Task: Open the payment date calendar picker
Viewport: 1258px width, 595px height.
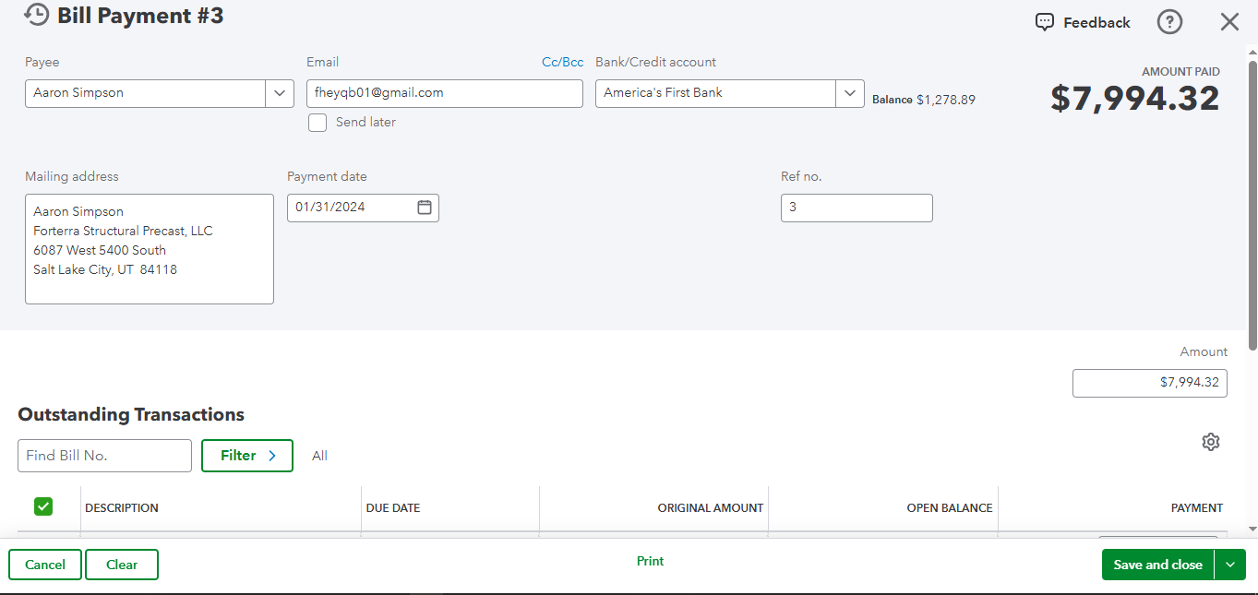Action: coord(425,208)
